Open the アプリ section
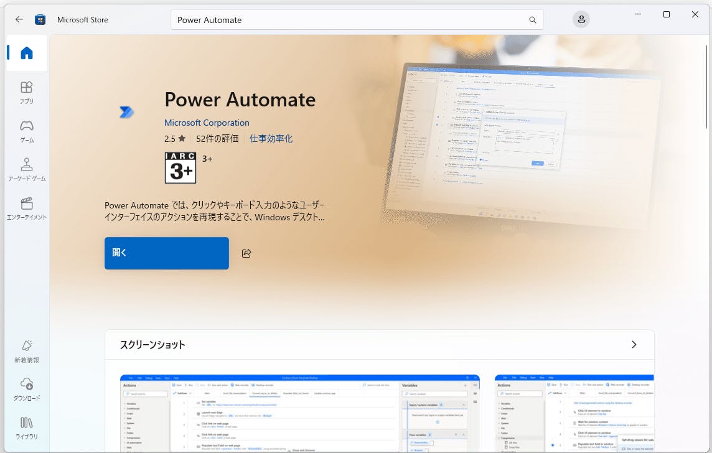712x453 pixels. (x=27, y=93)
